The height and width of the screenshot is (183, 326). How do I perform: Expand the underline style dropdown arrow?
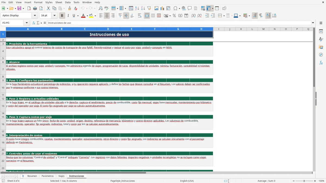point(78,16)
